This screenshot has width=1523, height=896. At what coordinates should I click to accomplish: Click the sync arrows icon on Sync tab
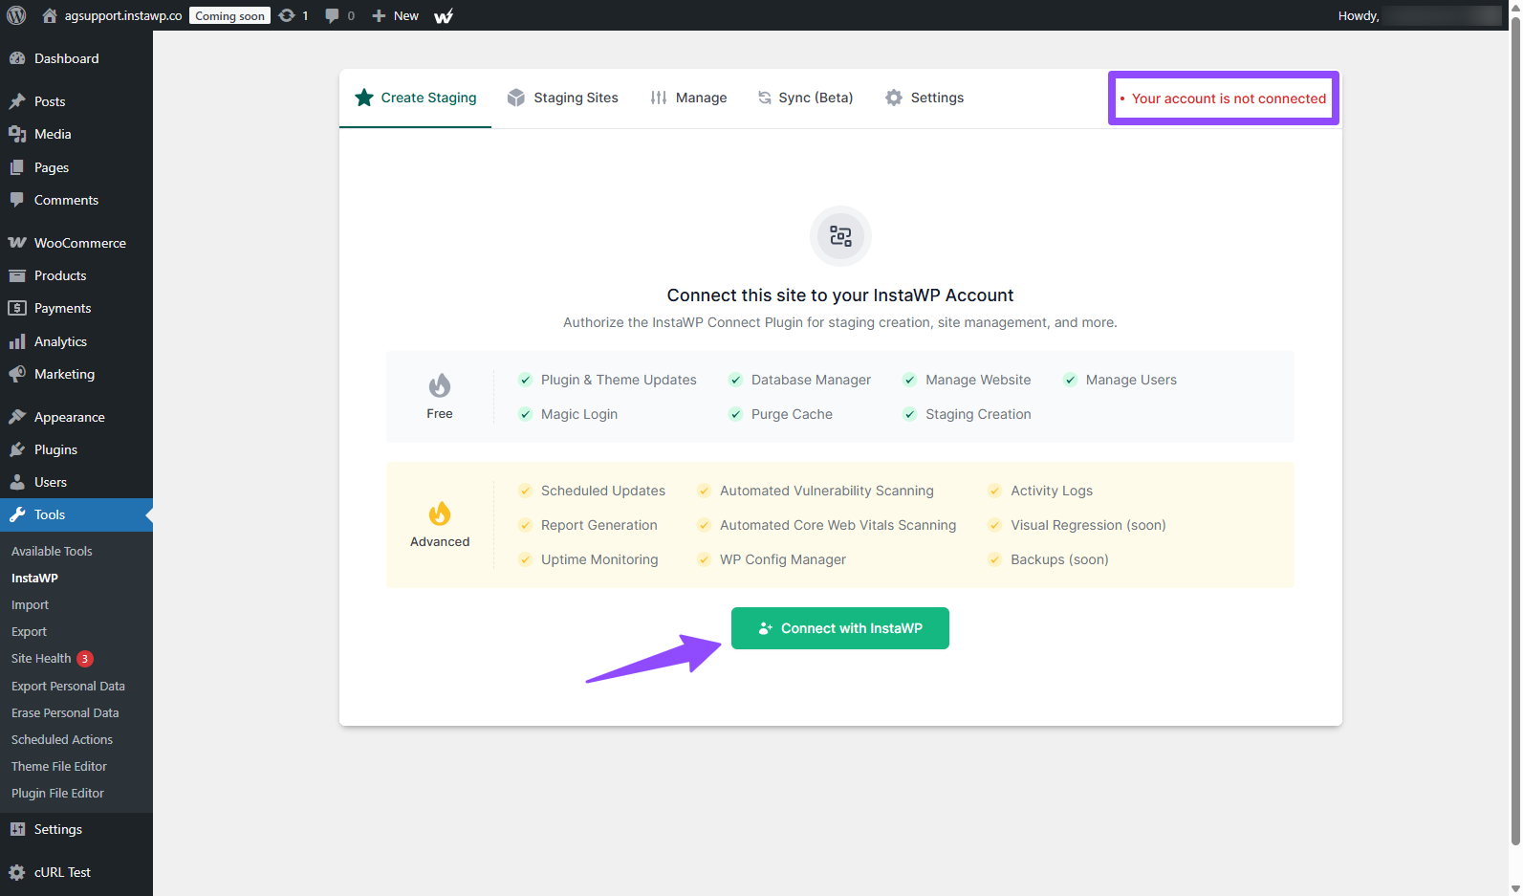765,98
